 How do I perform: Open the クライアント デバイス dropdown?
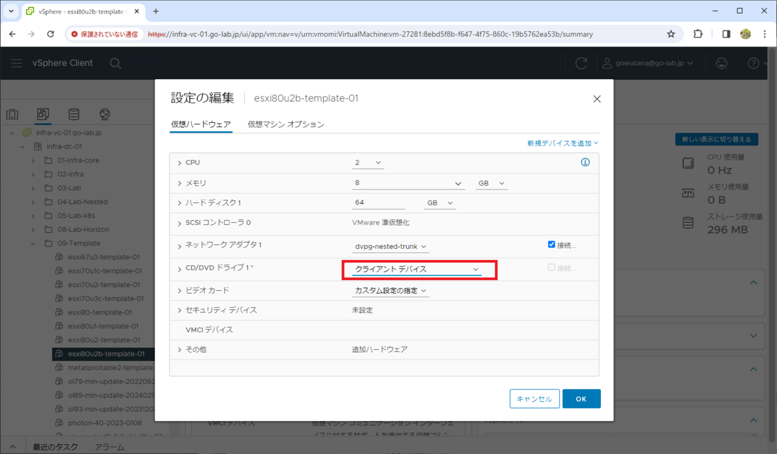416,269
